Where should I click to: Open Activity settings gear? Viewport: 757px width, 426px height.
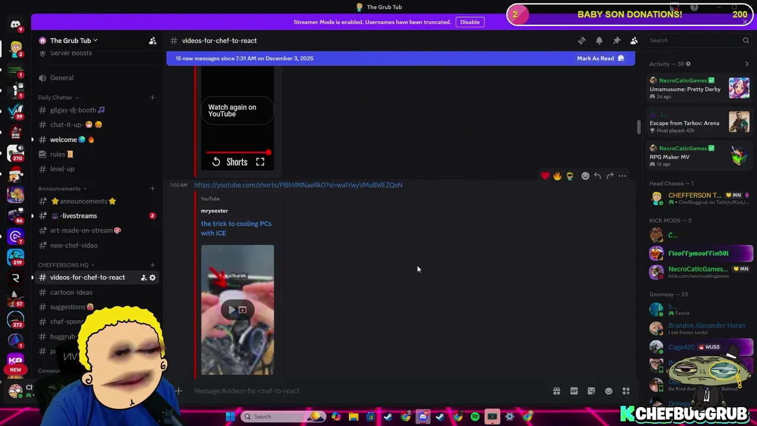pos(688,64)
